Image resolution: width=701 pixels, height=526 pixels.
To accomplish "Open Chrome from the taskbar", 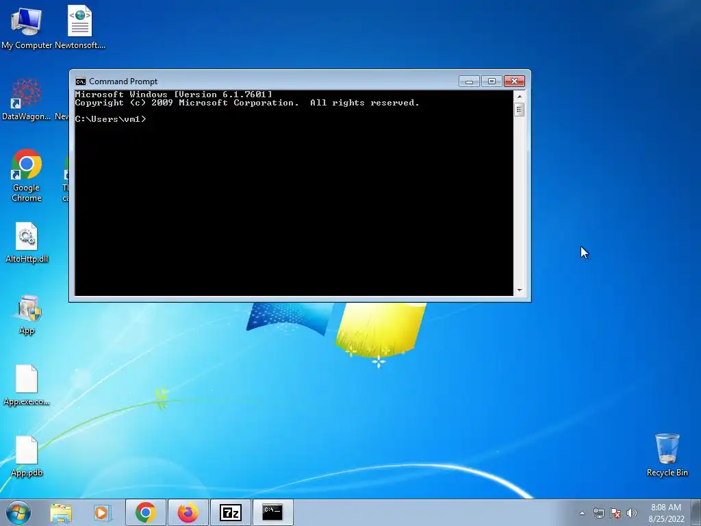I will point(146,512).
